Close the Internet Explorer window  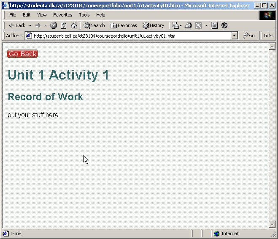coord(272,5)
